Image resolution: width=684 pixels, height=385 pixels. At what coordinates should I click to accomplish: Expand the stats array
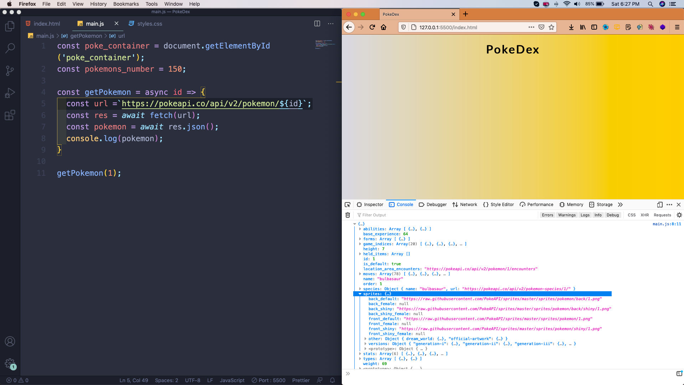[360, 354]
